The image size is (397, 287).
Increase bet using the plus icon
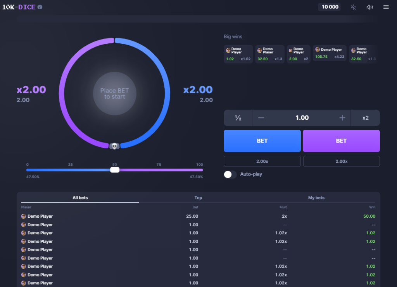[x=342, y=118]
